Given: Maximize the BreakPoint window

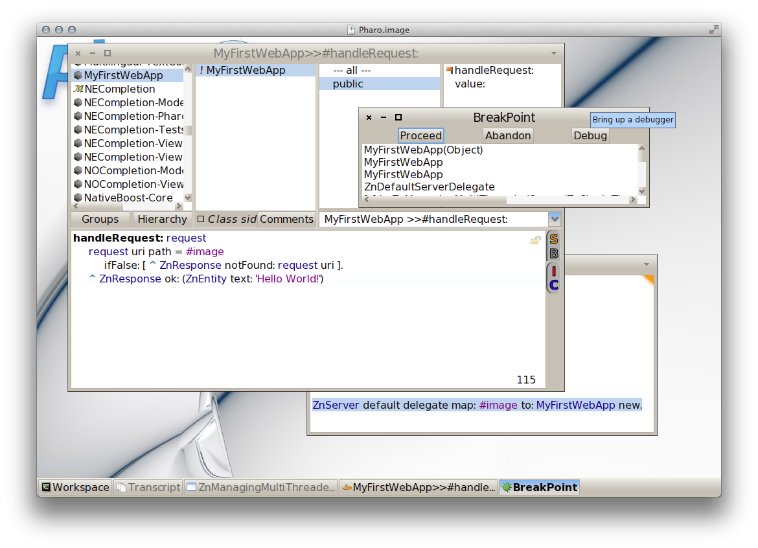Looking at the screenshot, I should pos(398,117).
